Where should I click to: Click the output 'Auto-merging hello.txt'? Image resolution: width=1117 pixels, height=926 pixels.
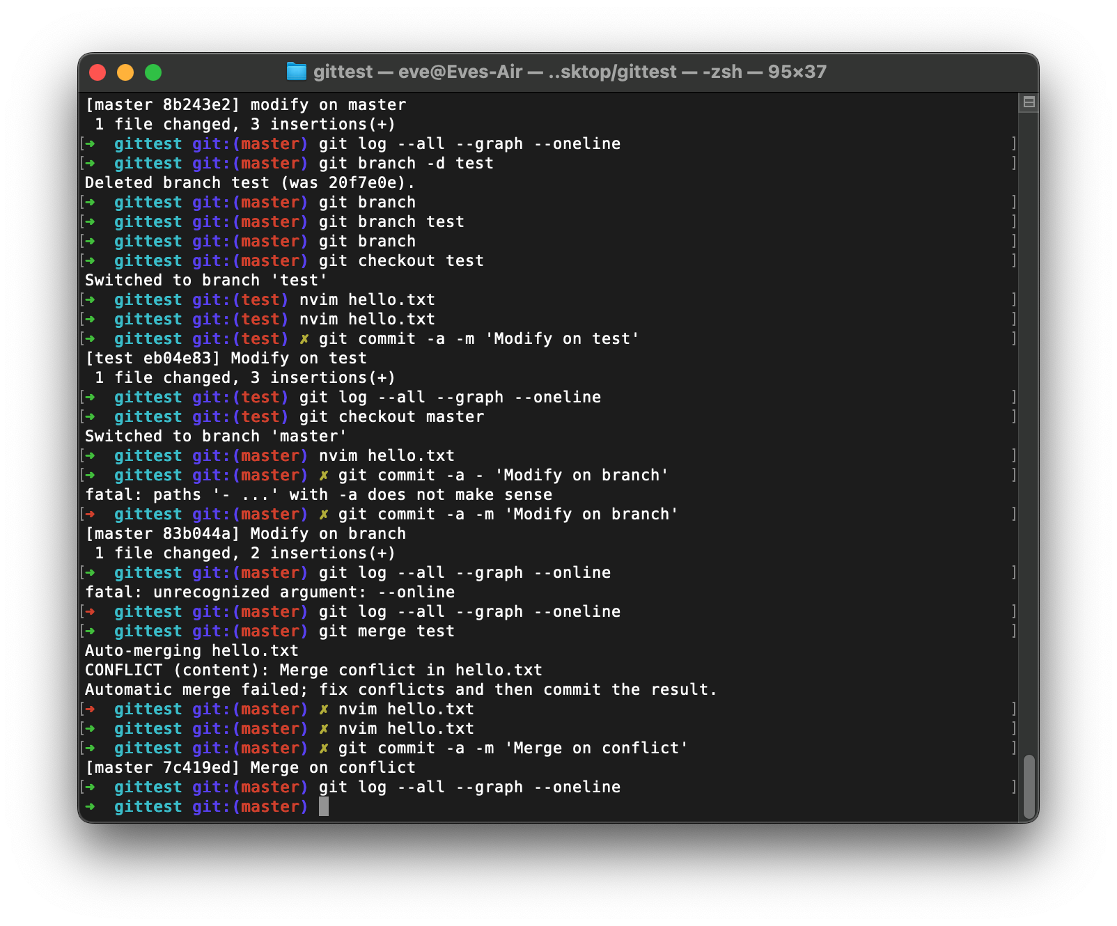tap(192, 651)
